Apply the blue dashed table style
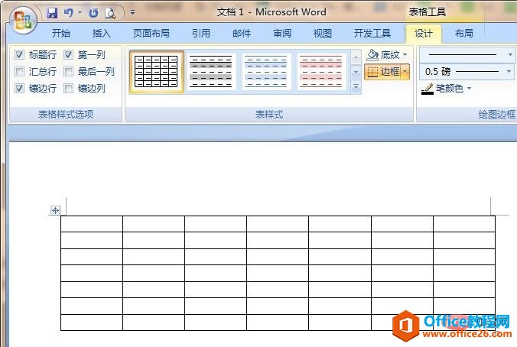The width and height of the screenshot is (517, 347). 267,71
